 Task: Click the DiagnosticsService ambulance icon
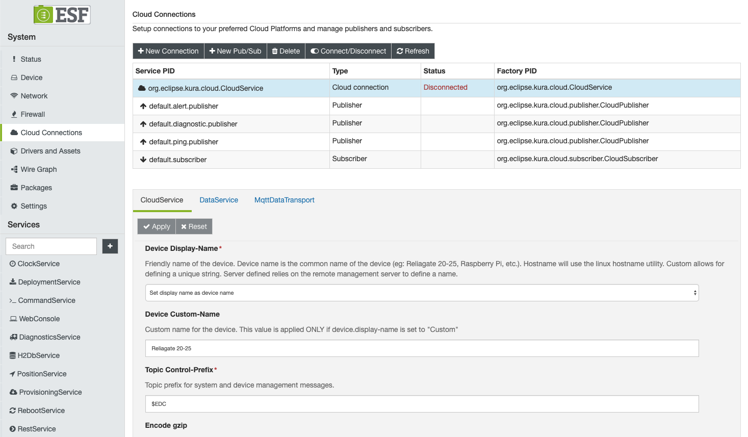pyautogui.click(x=13, y=337)
